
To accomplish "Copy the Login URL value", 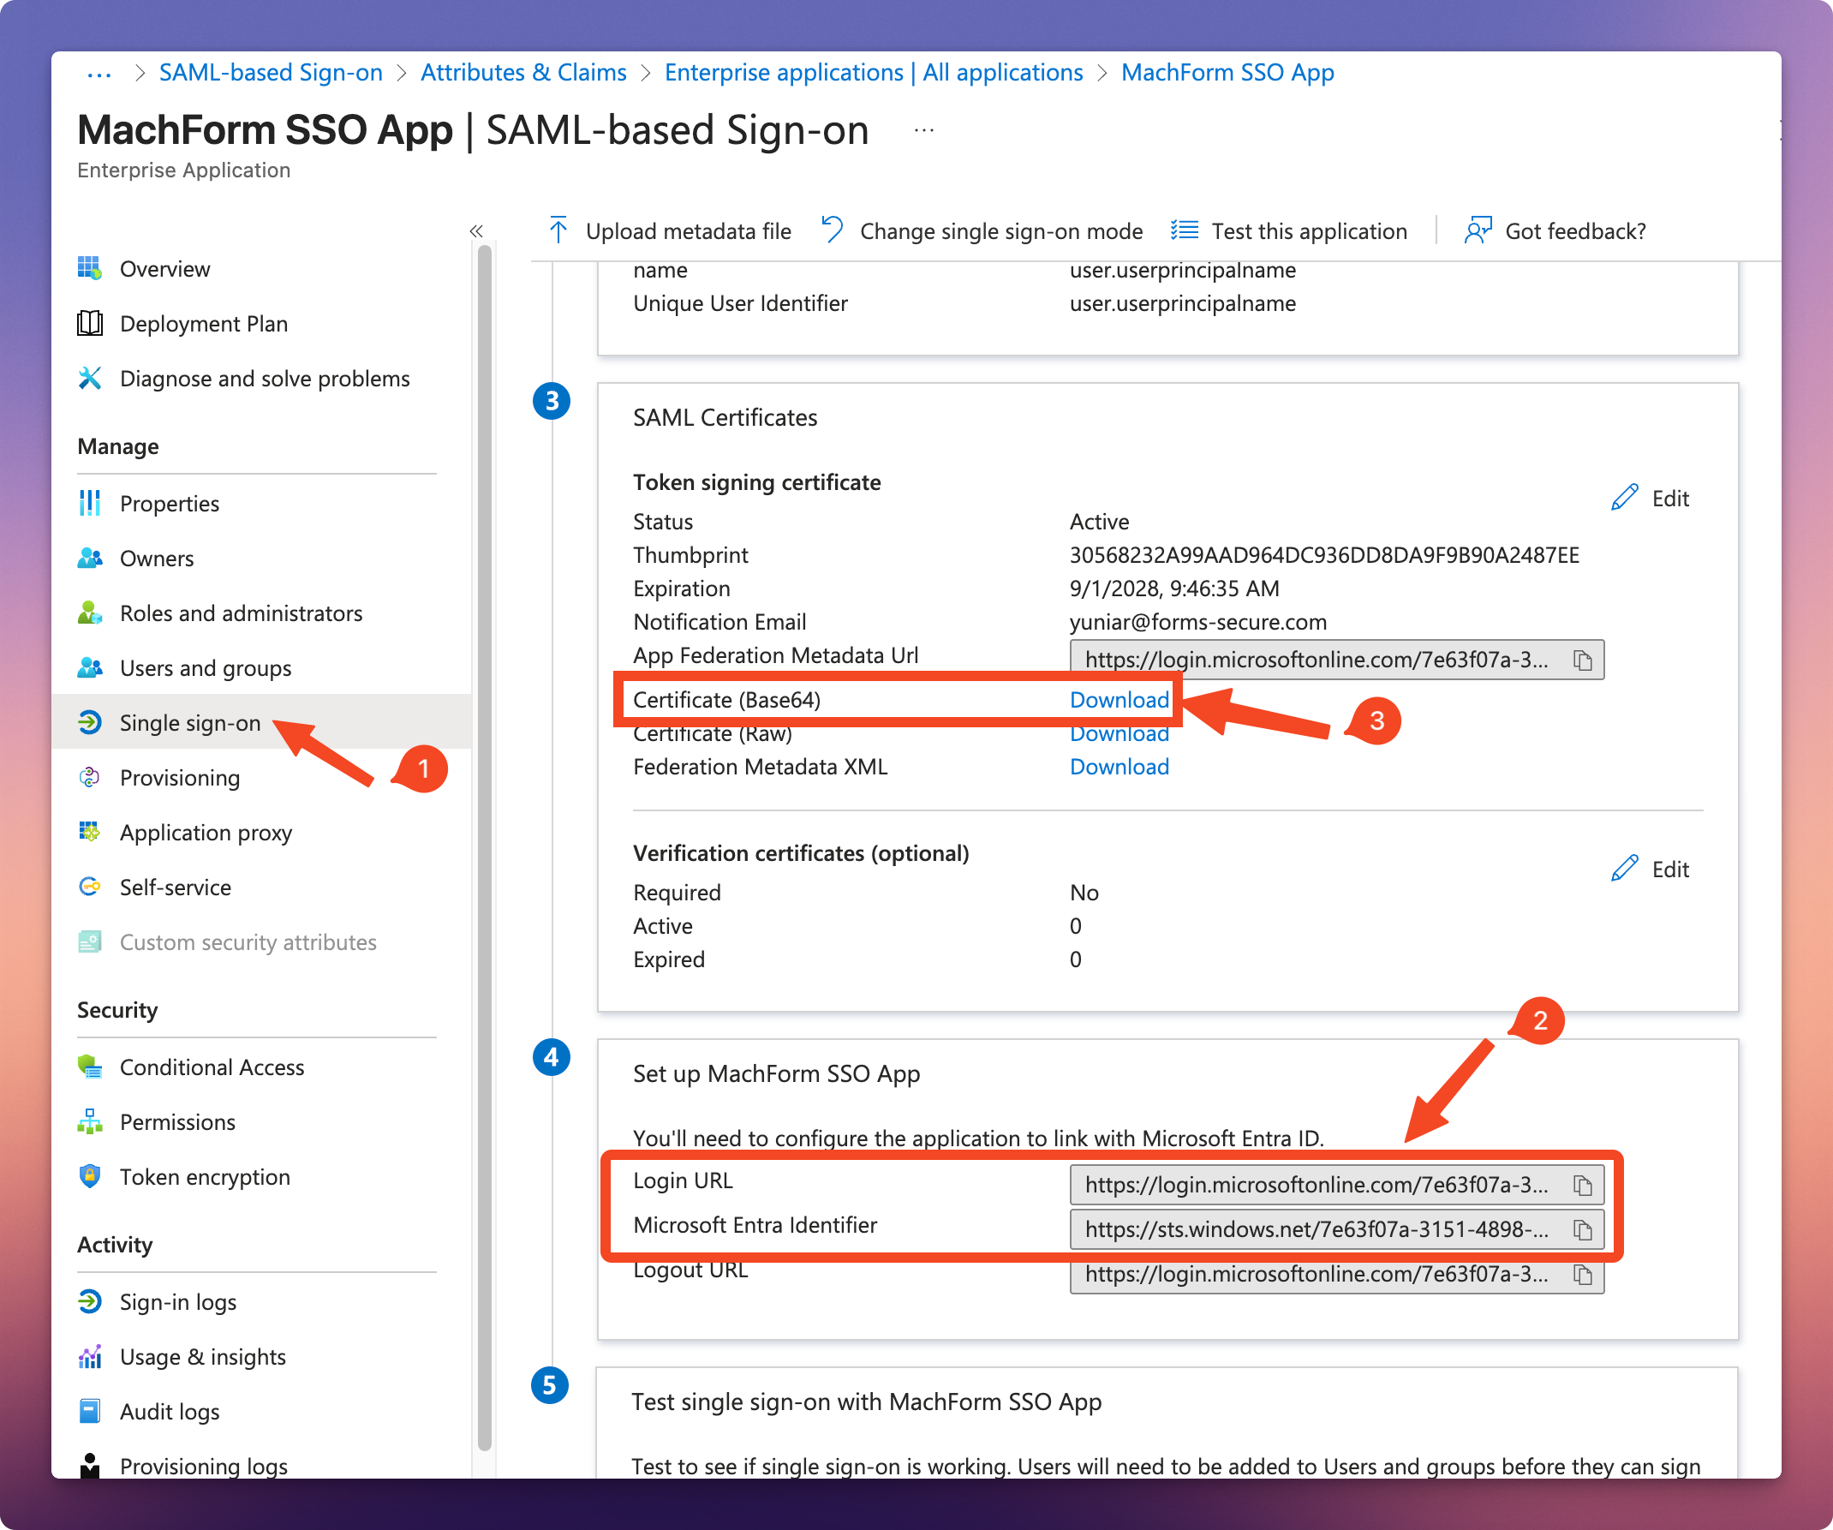I will pyautogui.click(x=1582, y=1186).
